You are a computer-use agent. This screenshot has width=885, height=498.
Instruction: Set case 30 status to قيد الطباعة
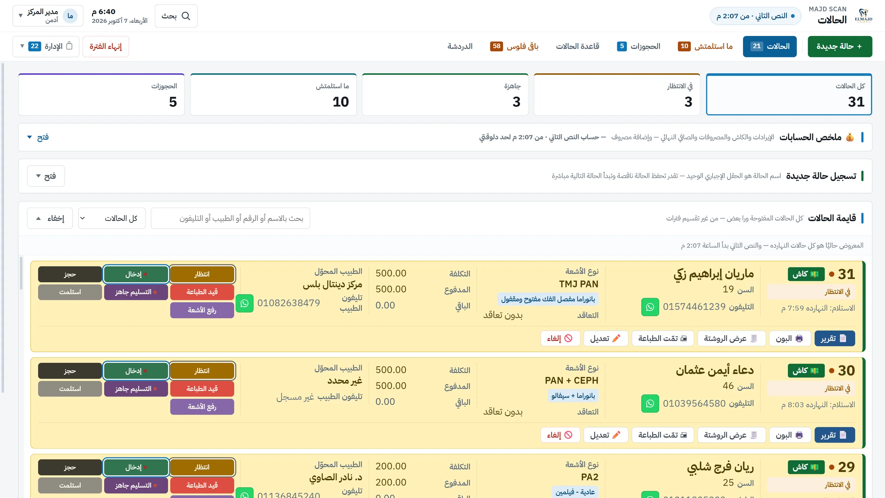pyautogui.click(x=202, y=389)
